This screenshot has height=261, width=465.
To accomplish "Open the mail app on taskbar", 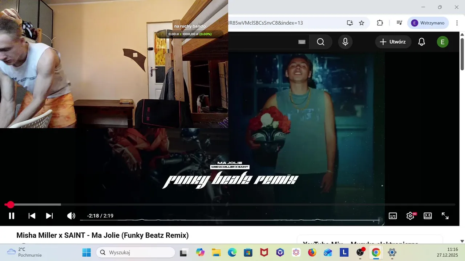I will (x=328, y=252).
